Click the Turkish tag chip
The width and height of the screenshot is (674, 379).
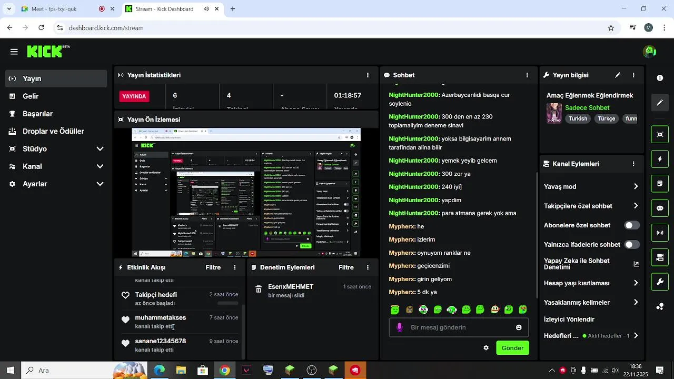pyautogui.click(x=578, y=119)
